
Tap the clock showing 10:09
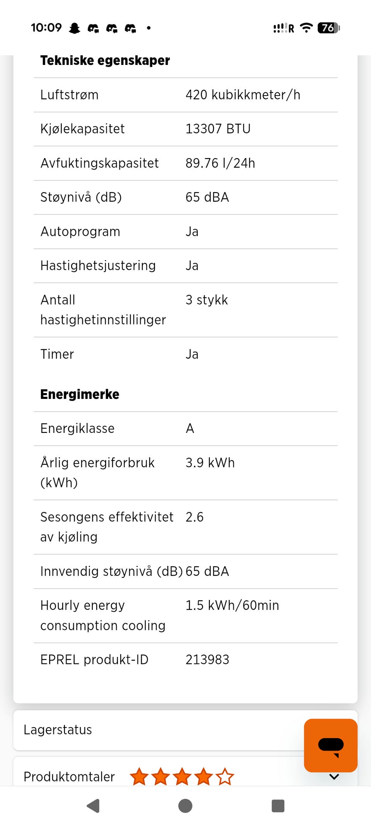click(46, 28)
